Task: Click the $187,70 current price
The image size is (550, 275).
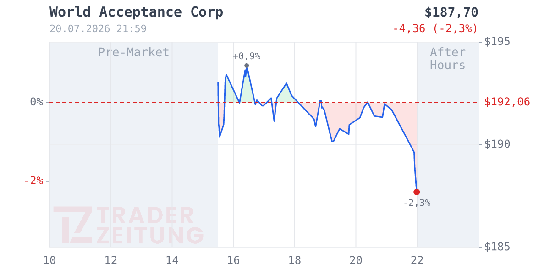Action: [x=451, y=12]
